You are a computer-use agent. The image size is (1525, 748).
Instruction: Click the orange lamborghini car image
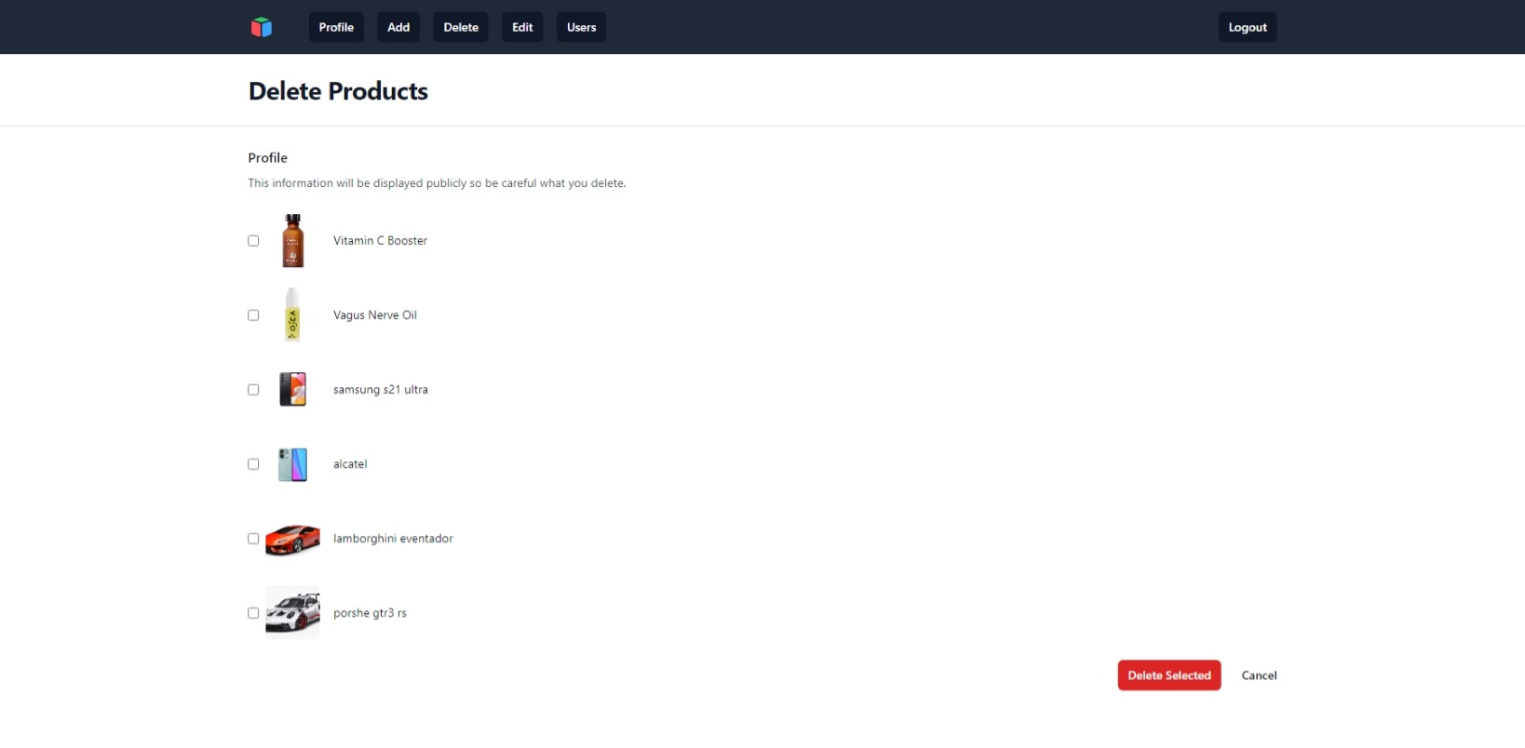[x=292, y=539]
